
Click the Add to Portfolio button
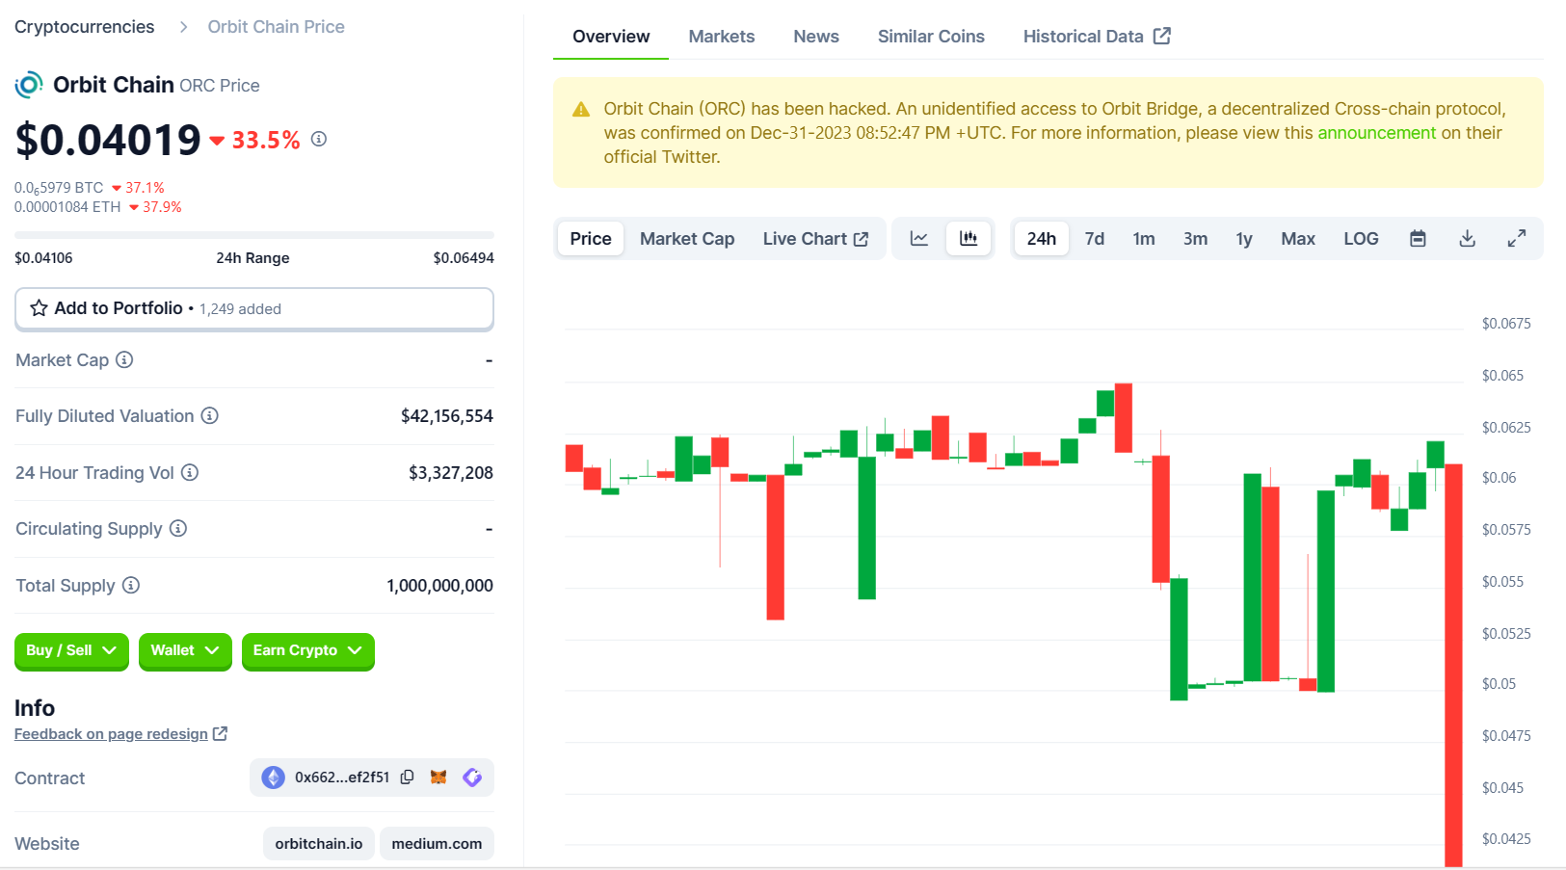[x=254, y=308]
